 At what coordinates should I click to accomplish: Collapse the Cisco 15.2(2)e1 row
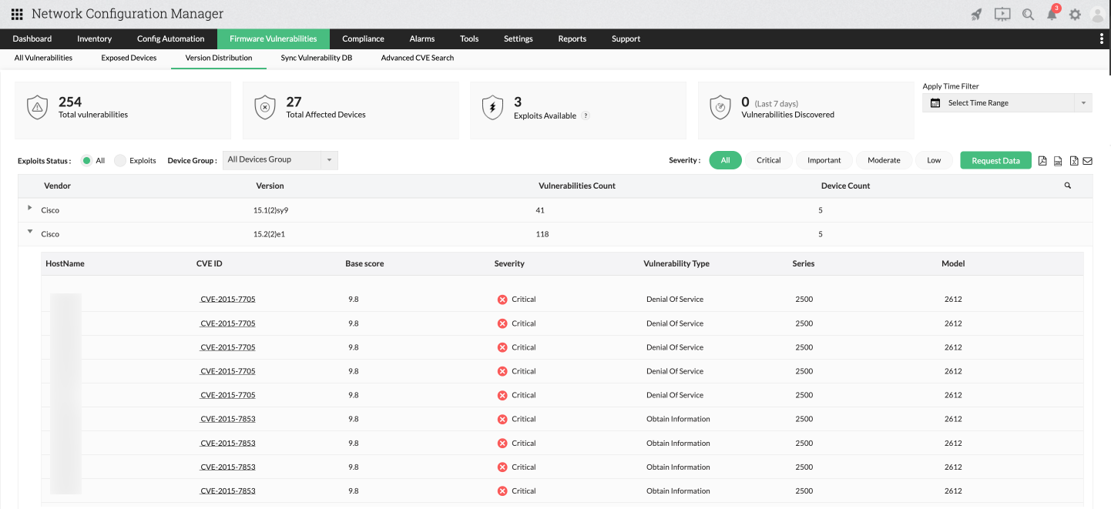[30, 232]
